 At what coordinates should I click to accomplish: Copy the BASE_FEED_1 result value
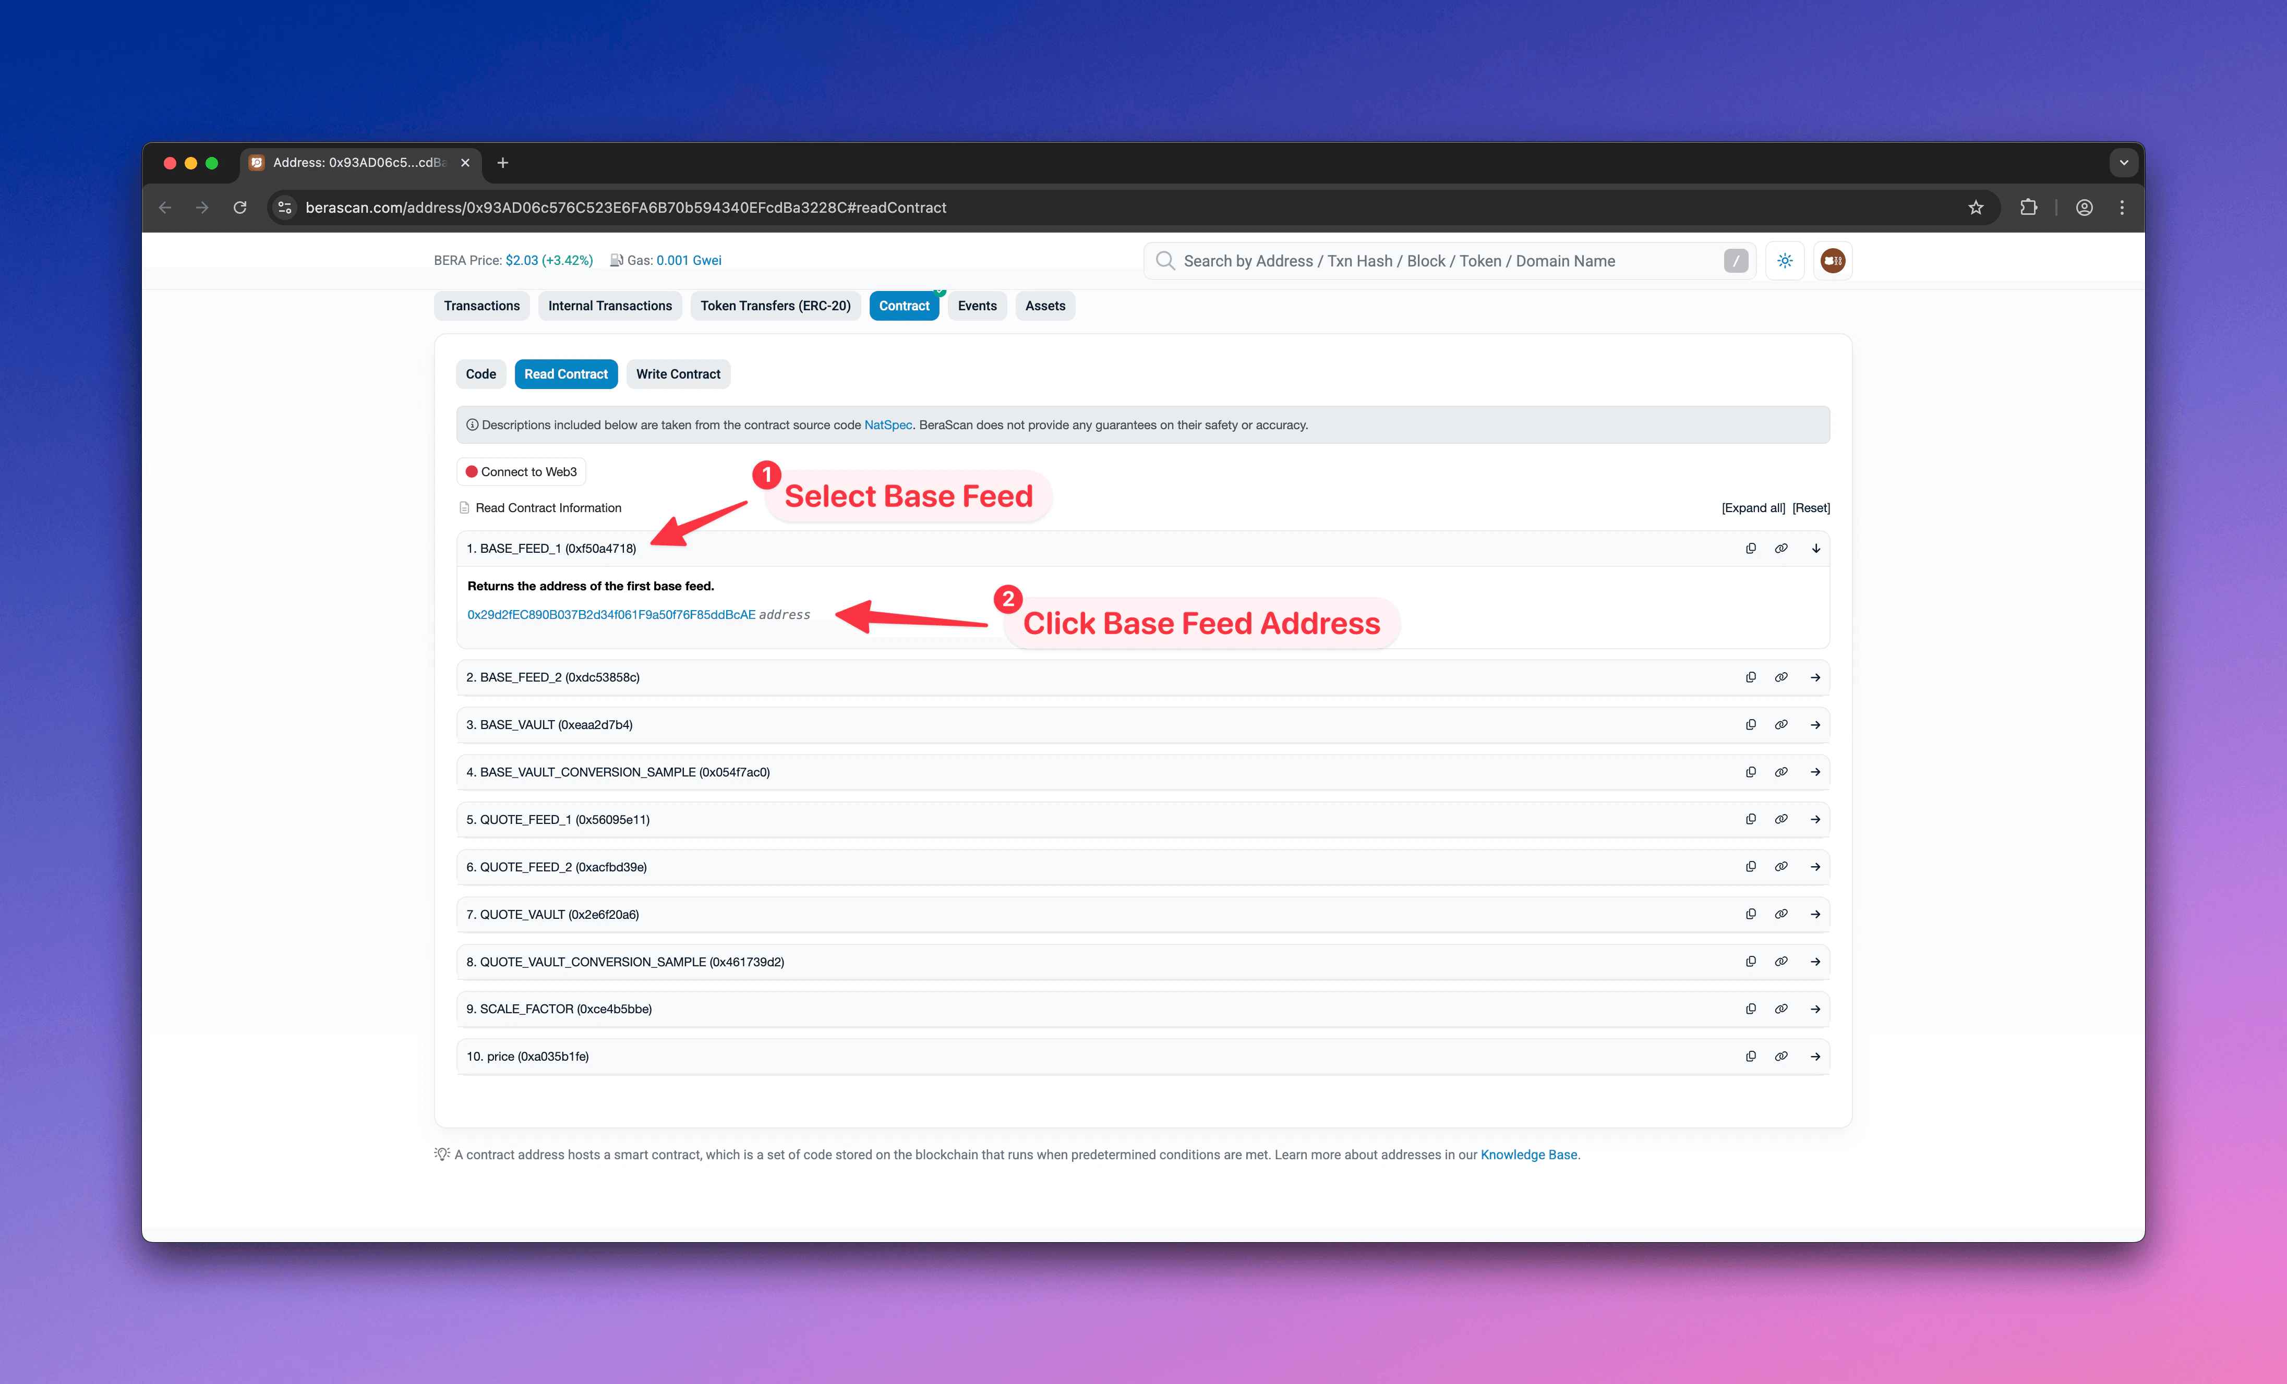click(x=1751, y=548)
